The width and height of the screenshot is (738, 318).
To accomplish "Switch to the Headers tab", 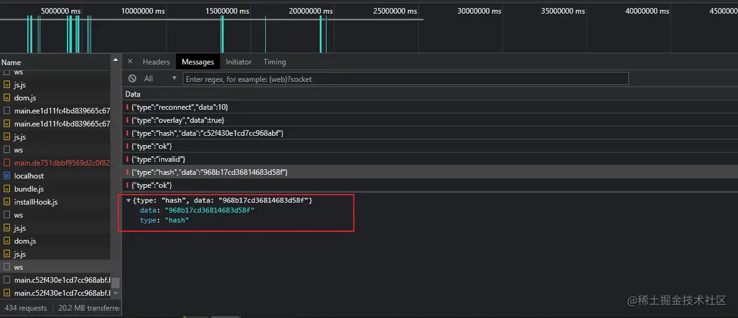I will click(x=156, y=62).
